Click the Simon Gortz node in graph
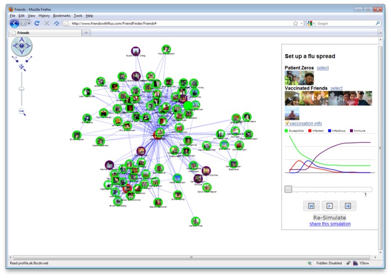 click(178, 195)
